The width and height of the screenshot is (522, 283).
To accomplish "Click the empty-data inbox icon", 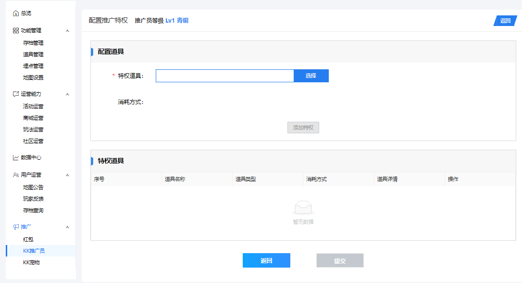I will click(303, 207).
